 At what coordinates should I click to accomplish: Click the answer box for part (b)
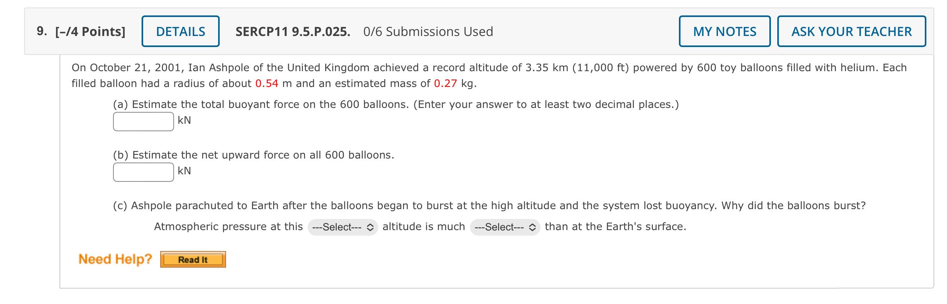click(x=143, y=172)
